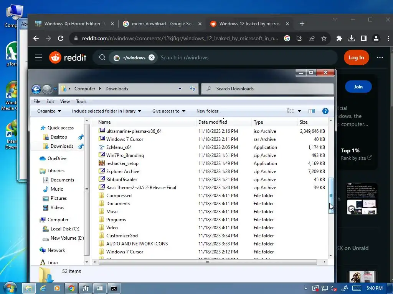Screen dimensions: 393x294
Task: Select AUDIO AND NETWORK ICONS folder
Action: (x=137, y=243)
